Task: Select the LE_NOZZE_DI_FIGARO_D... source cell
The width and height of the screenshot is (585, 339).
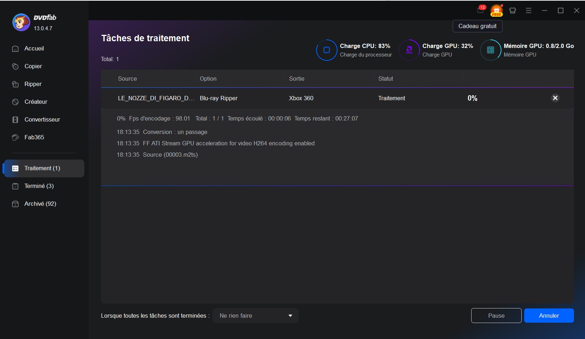Action: coord(156,98)
